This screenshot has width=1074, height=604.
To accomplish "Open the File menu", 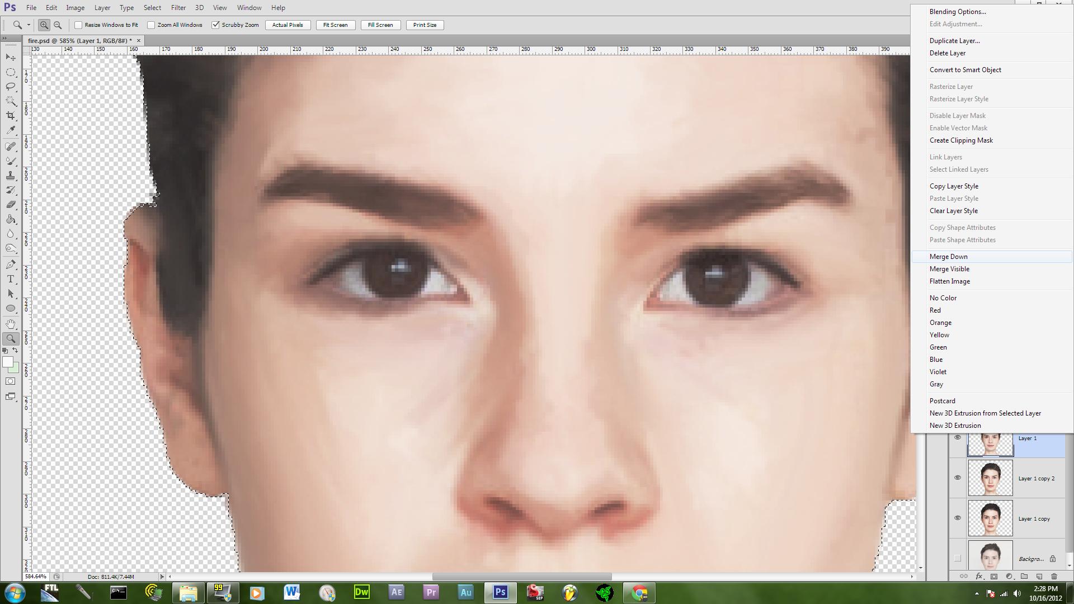I will point(31,8).
